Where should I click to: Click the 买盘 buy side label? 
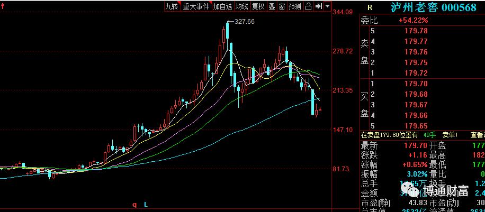[365, 105]
